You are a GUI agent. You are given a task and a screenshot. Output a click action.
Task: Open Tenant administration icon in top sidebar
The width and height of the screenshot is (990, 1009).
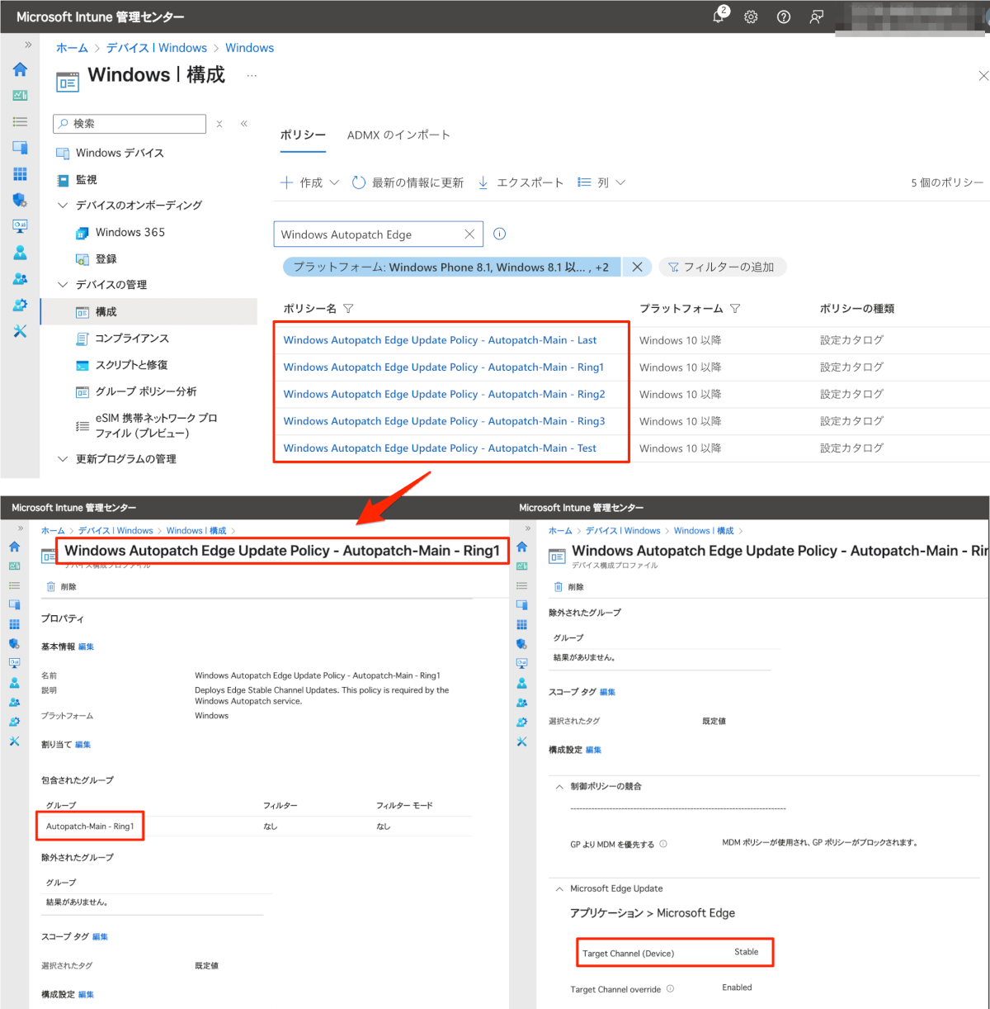20,305
